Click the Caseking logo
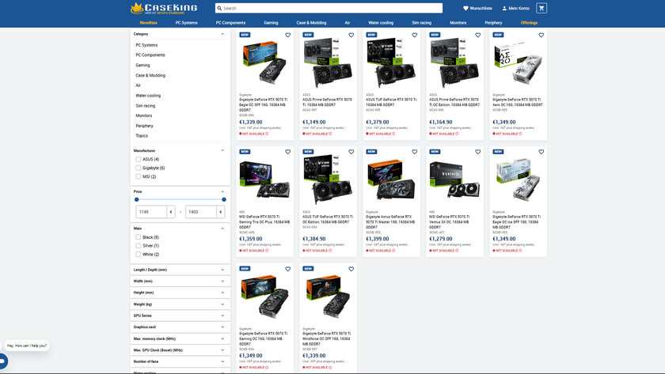 click(x=164, y=8)
